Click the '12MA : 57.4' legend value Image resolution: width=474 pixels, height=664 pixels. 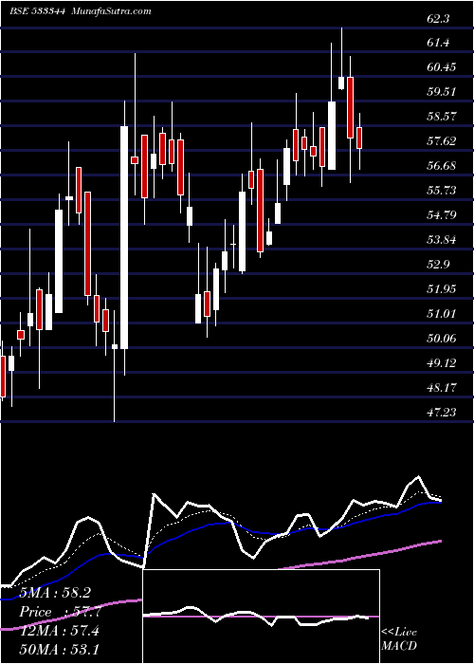[x=59, y=631]
